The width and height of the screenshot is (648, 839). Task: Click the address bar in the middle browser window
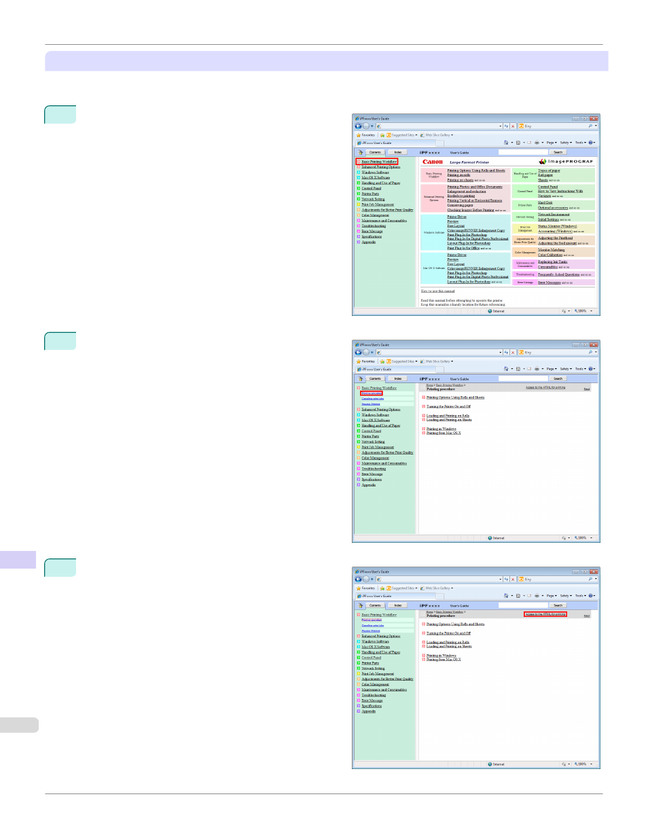click(437, 352)
